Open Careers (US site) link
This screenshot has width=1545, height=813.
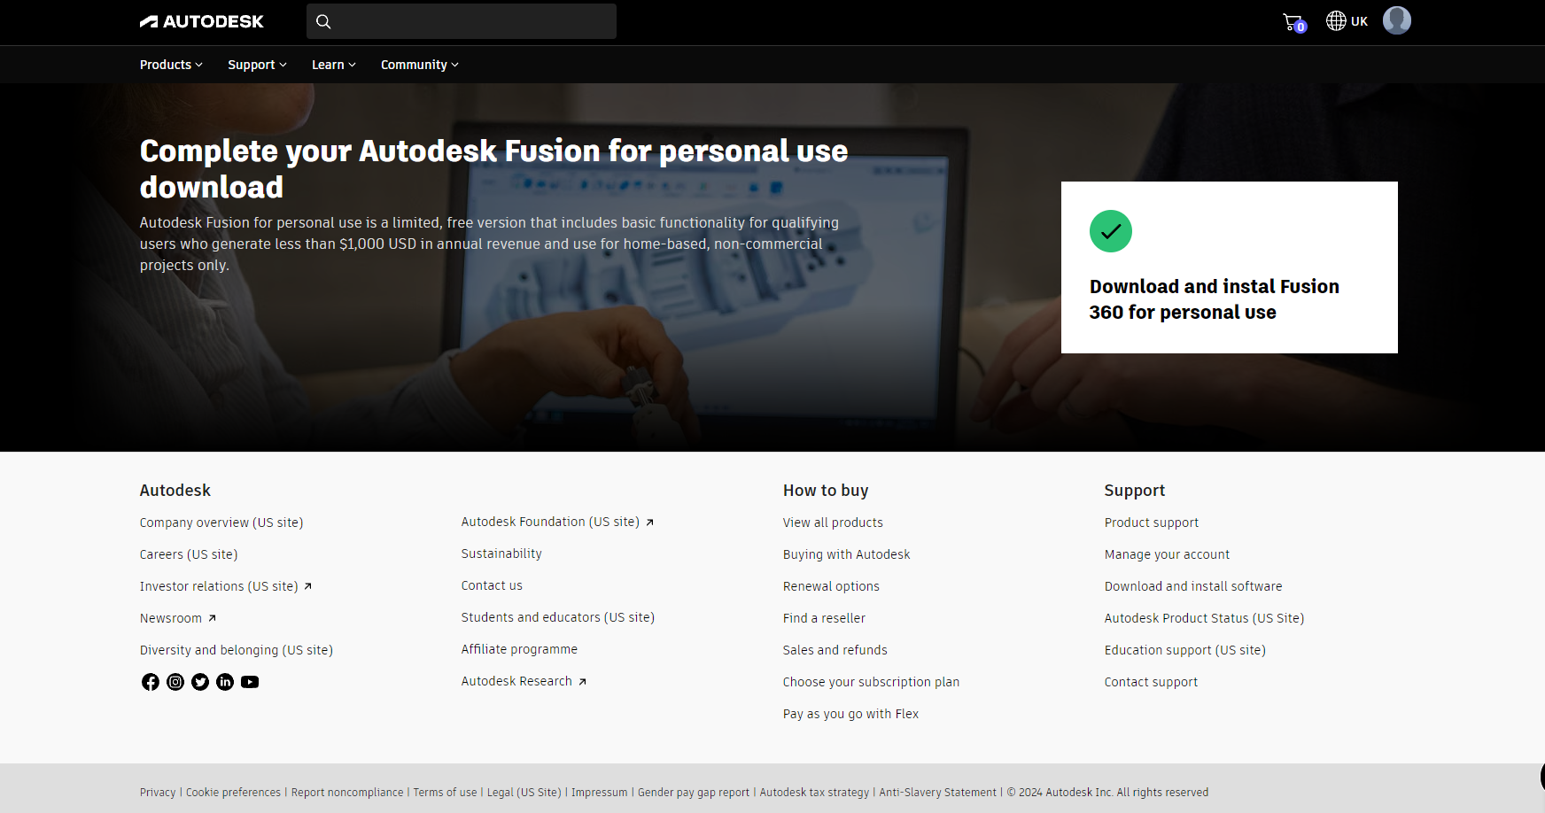point(189,554)
